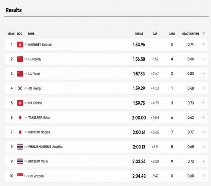Expand all rows using header chevron
211x186 pixels.
click(x=204, y=33)
